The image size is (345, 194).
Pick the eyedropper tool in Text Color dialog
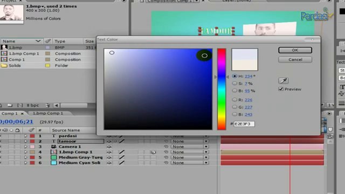tap(283, 81)
